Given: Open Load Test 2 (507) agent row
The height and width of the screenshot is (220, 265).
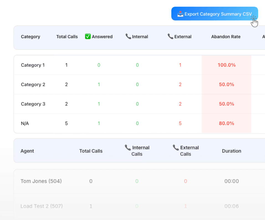Looking at the screenshot, I should click(42, 206).
